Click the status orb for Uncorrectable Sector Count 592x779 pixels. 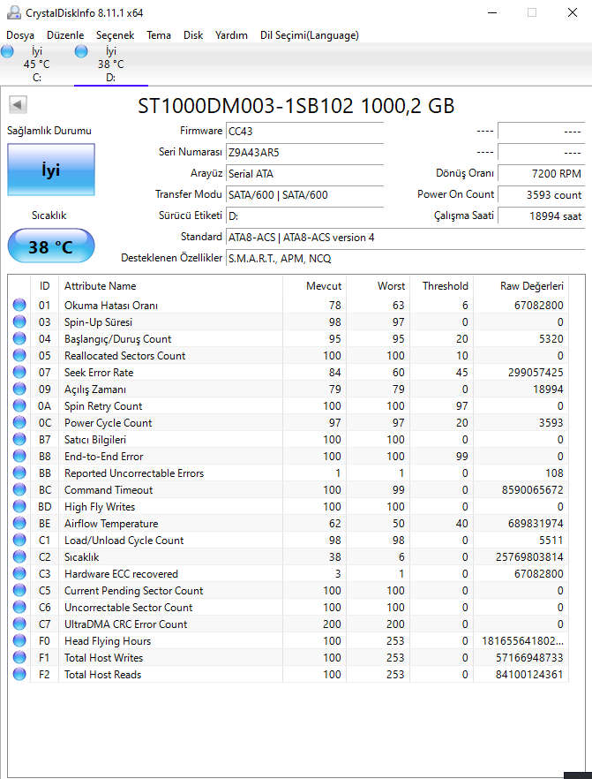coord(19,607)
